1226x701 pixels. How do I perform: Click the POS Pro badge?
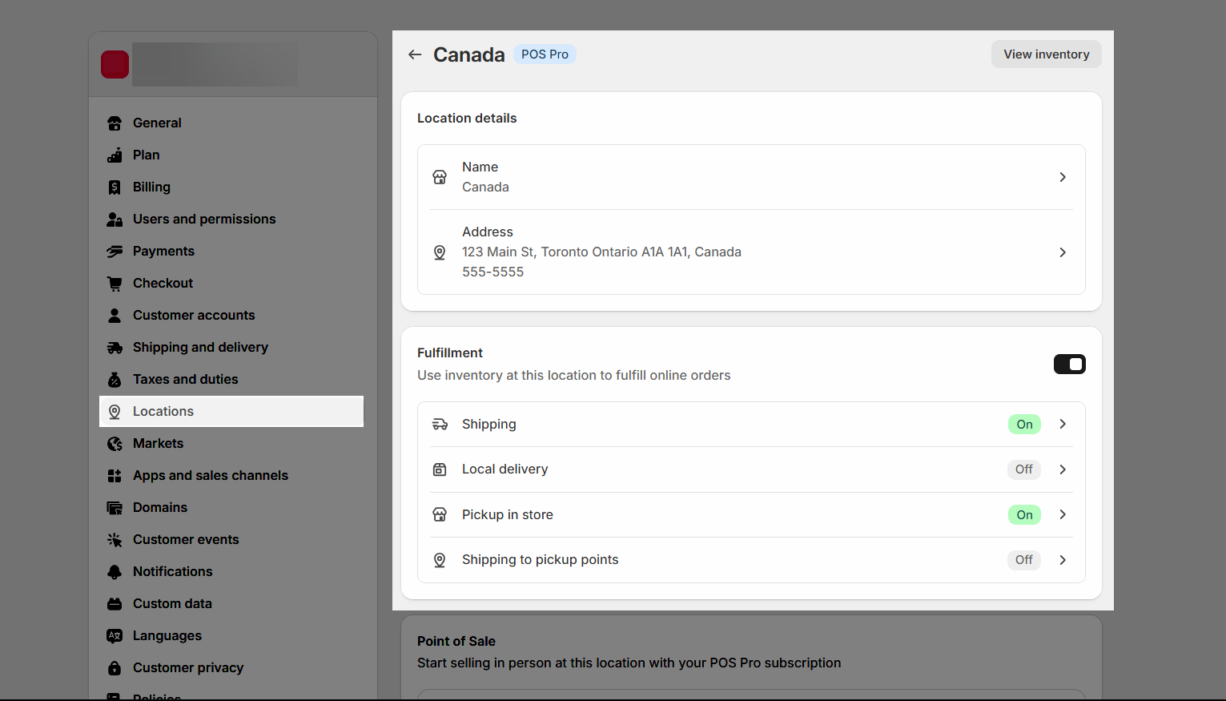[545, 54]
